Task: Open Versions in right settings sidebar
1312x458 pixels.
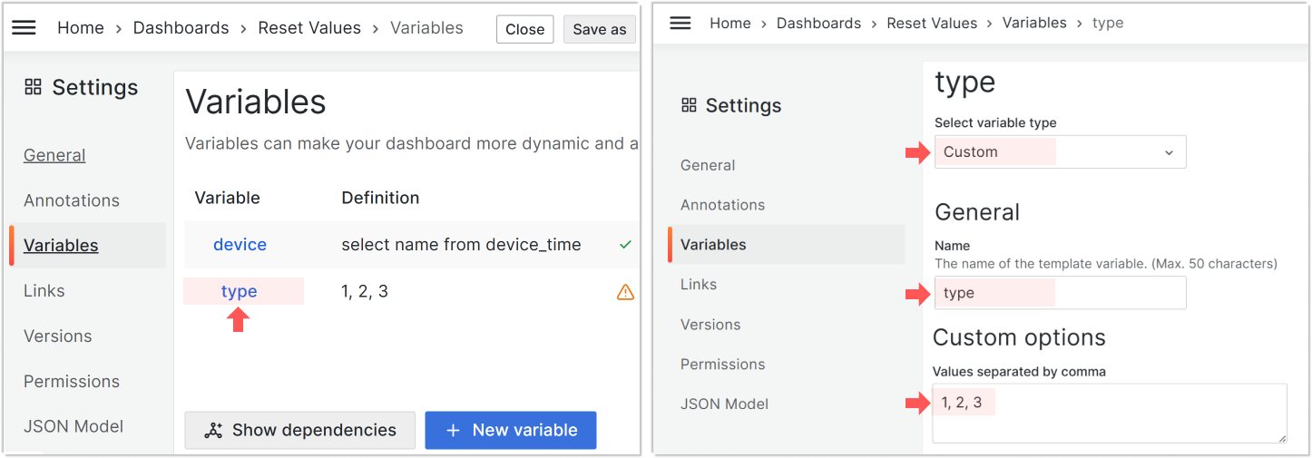Action: tap(710, 325)
